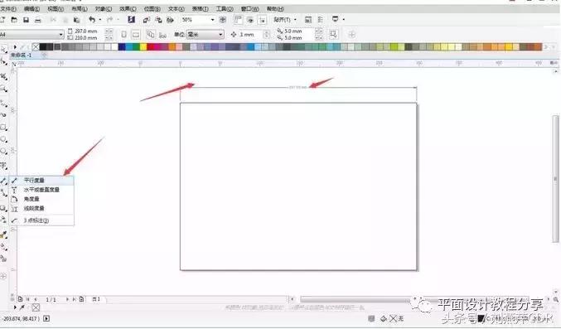Select portrait page orientation
Screen dimensions: 561x329
coord(123,35)
